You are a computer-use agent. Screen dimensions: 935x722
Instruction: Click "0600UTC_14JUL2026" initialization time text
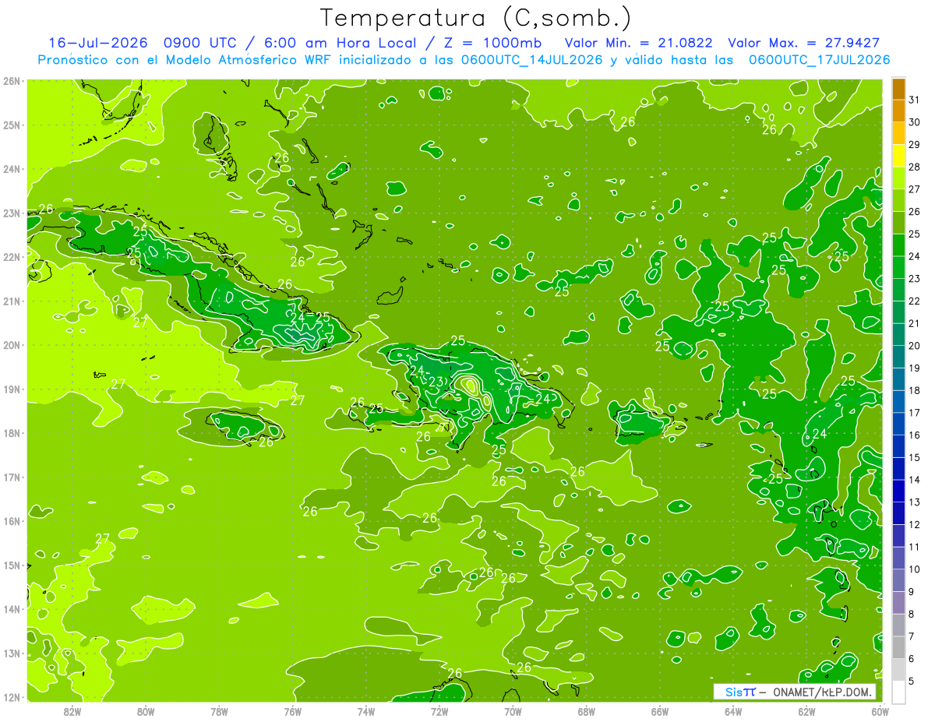pos(531,59)
